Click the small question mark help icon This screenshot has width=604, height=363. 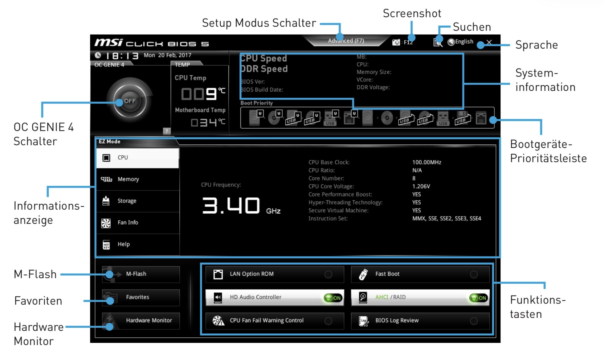166,131
